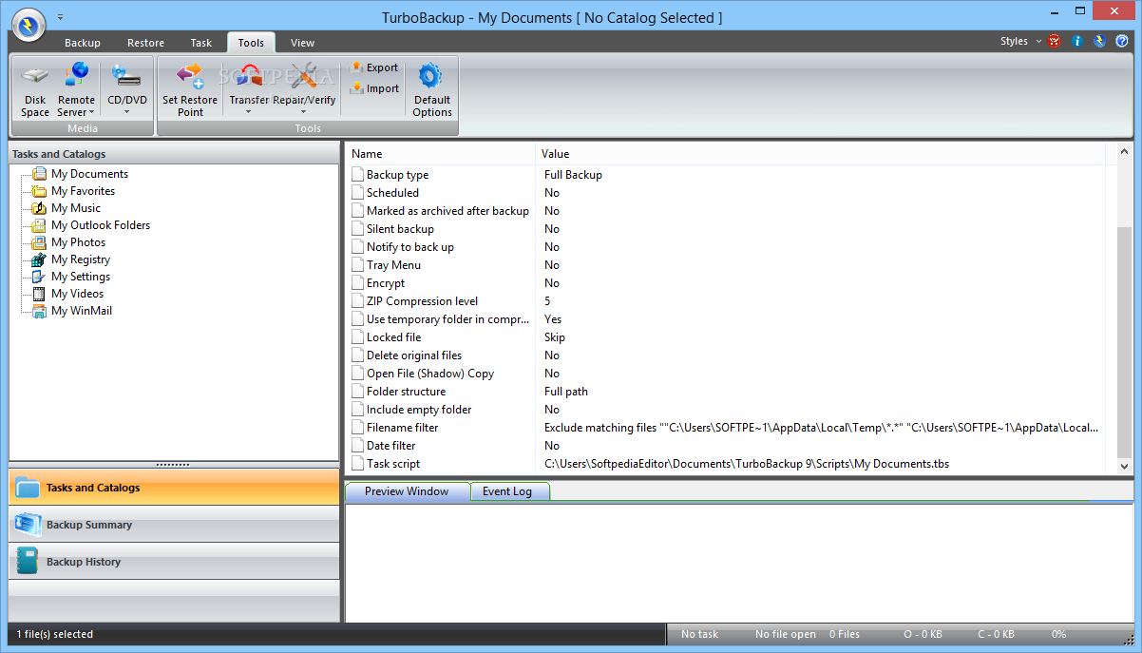
Task: Click the My Videos film icon
Action: [39, 294]
